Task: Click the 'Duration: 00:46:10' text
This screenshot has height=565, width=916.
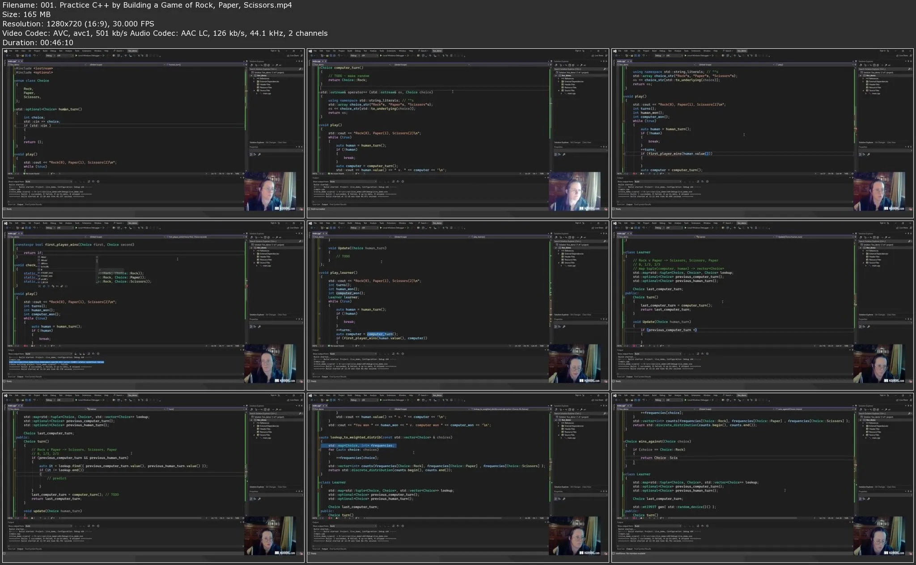Action: 38,42
